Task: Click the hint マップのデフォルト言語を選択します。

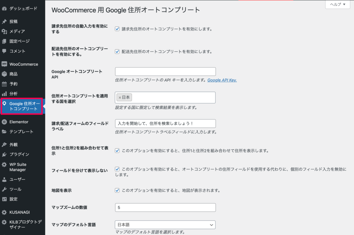Action: pos(150,232)
